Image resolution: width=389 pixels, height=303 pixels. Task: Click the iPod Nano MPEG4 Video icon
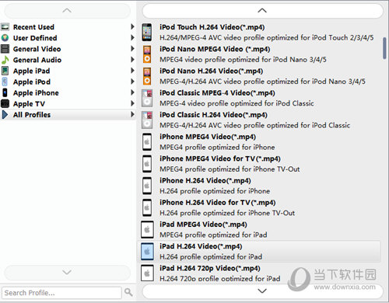click(147, 54)
